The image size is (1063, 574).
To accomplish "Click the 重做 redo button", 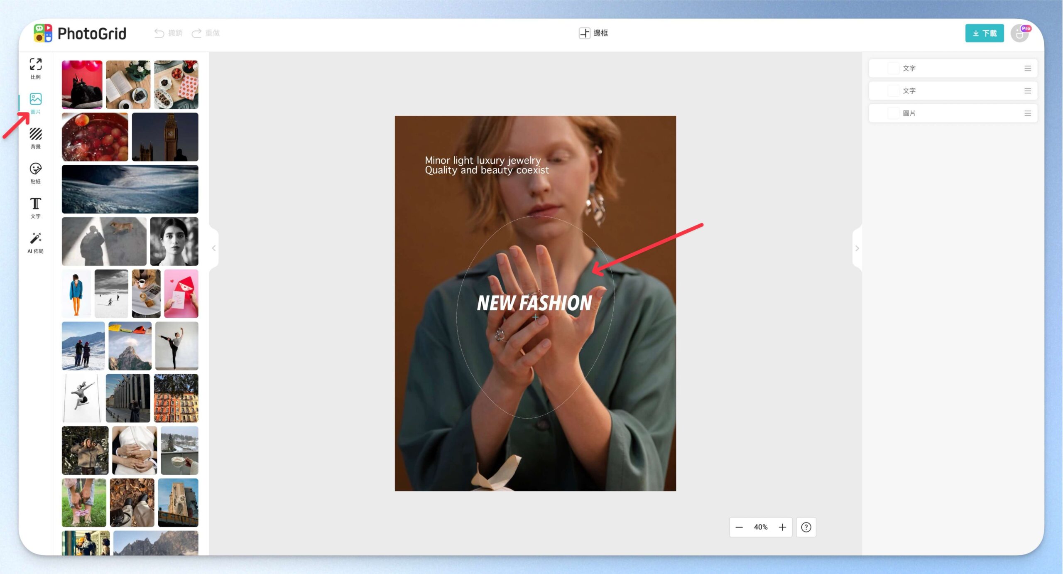I will (206, 33).
